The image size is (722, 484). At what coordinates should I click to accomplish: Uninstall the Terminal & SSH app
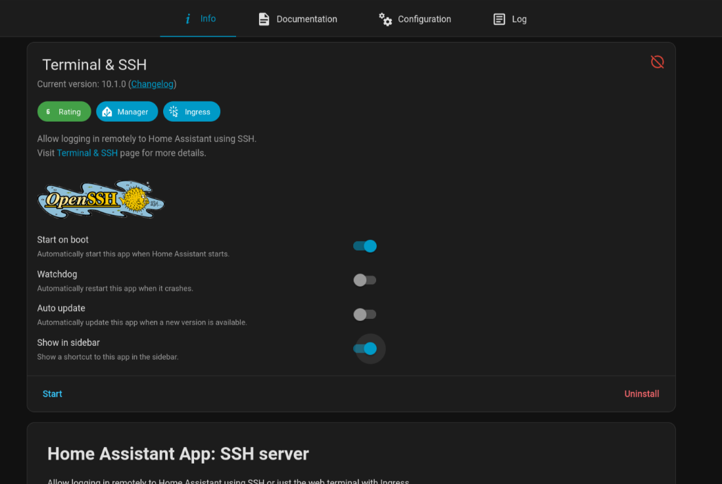(641, 394)
